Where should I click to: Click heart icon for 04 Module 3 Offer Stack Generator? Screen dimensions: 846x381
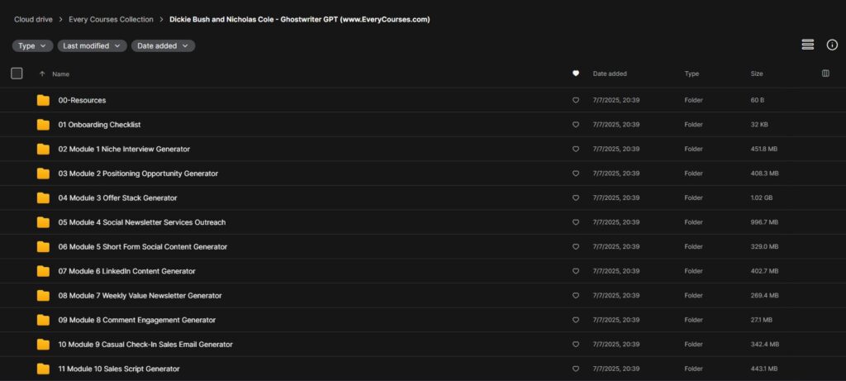tap(576, 198)
